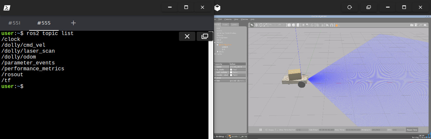The height and width of the screenshot is (139, 431).
Task: Uncheck the is_static property checkbox
Action: (231, 69)
